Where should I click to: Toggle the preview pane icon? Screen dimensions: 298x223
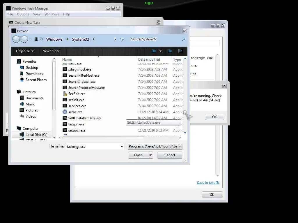(x=170, y=51)
